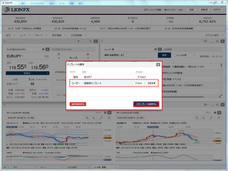
Task: Open quick order EUR/JPY settings gear
Action: 43,49
